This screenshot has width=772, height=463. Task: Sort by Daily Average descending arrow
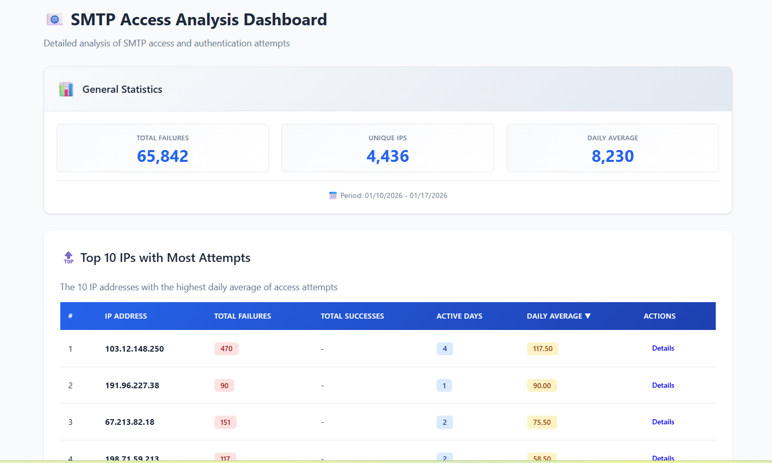[x=588, y=316]
